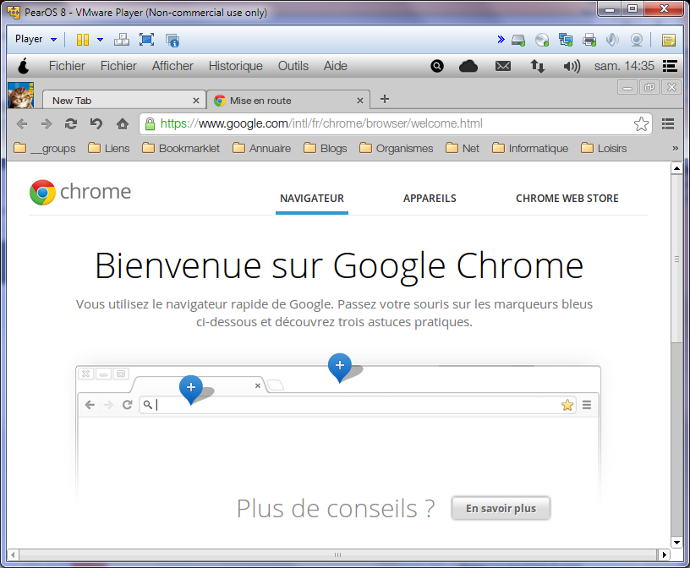
Task: Open the Aide menu
Action: (336, 66)
